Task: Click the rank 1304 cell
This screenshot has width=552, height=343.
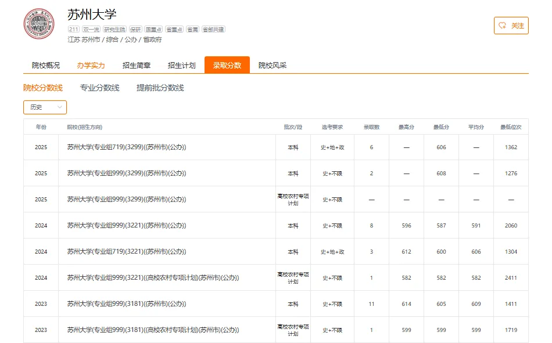Action: coord(511,251)
